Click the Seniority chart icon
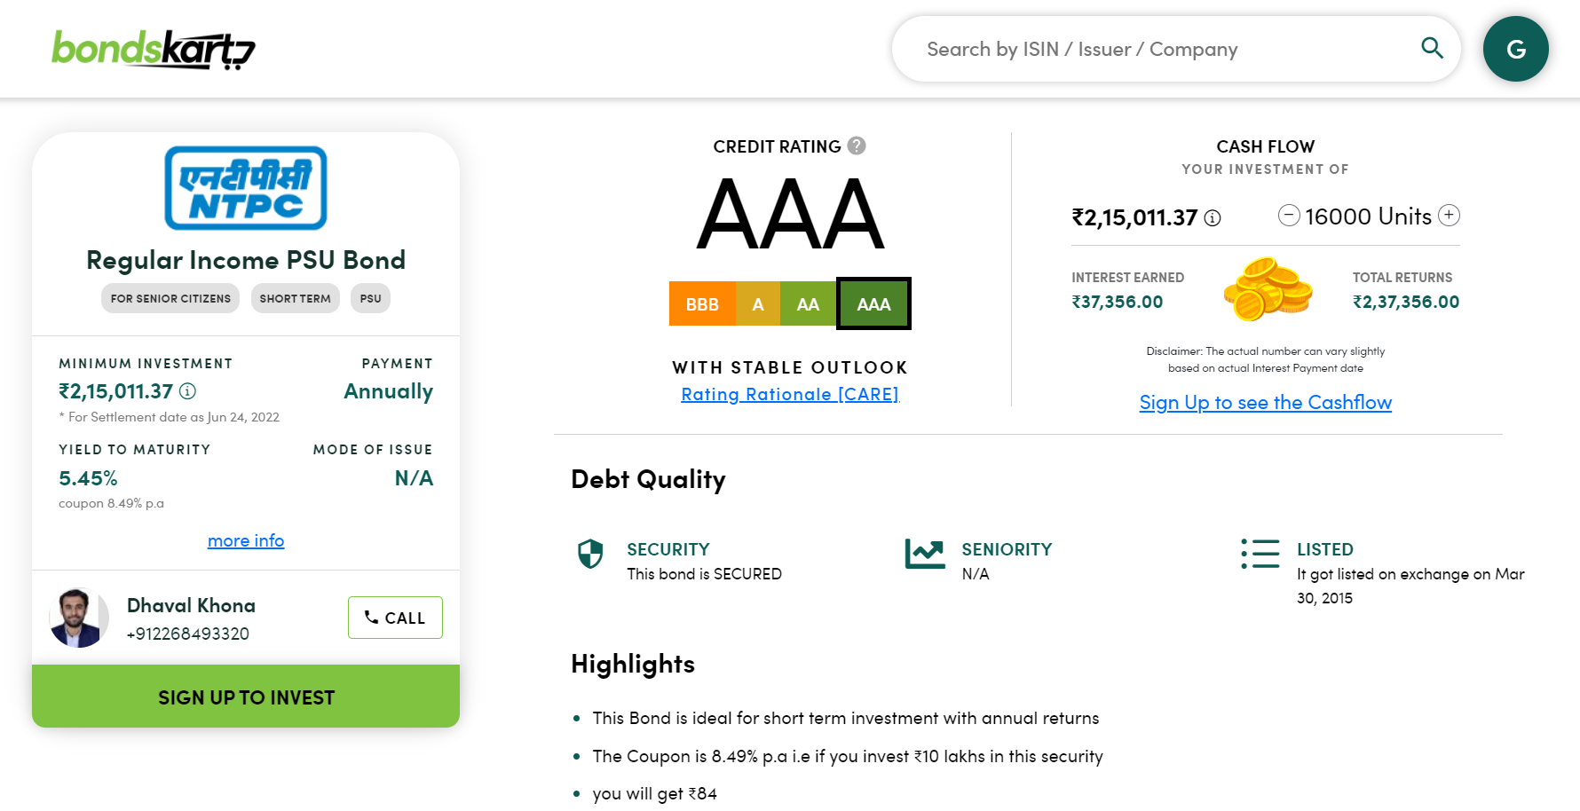1580x811 pixels. pyautogui.click(x=925, y=554)
